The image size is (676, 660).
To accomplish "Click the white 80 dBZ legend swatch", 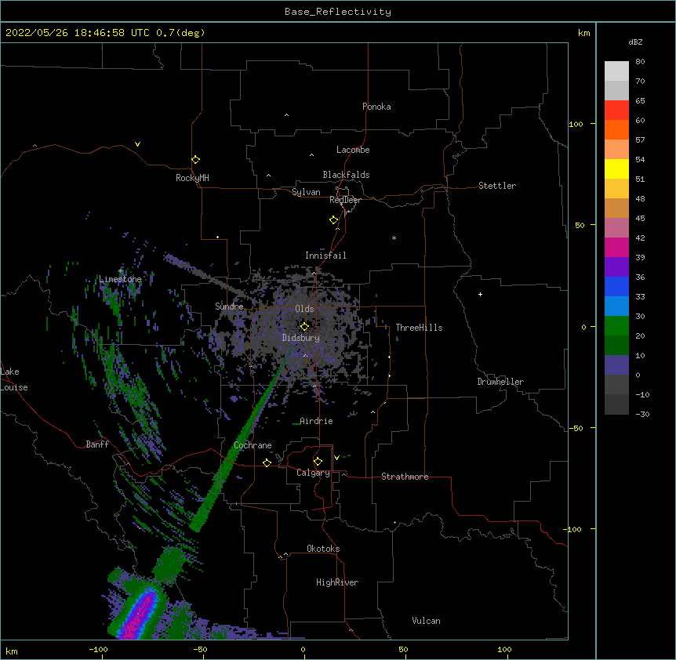I will (616, 71).
